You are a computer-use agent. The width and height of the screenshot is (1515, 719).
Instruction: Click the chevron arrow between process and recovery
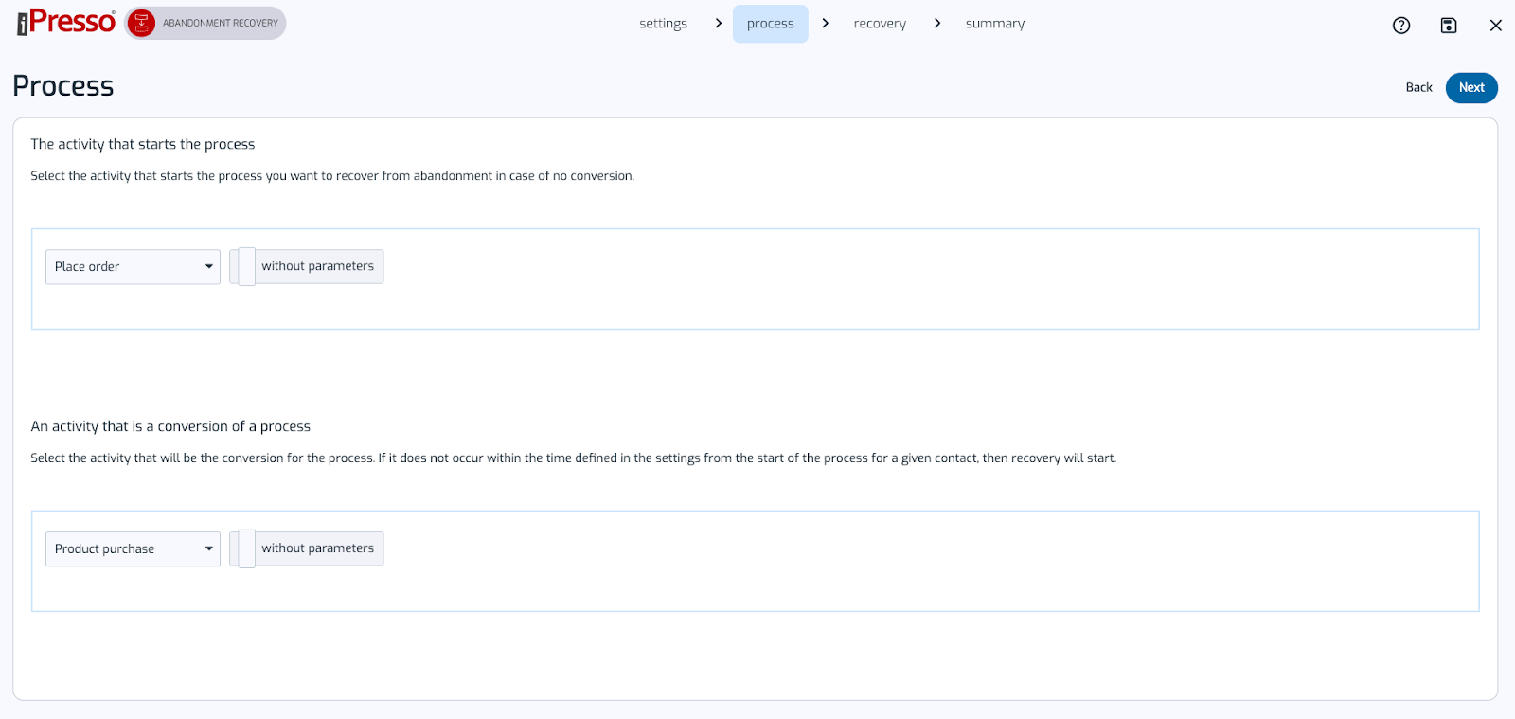click(826, 23)
